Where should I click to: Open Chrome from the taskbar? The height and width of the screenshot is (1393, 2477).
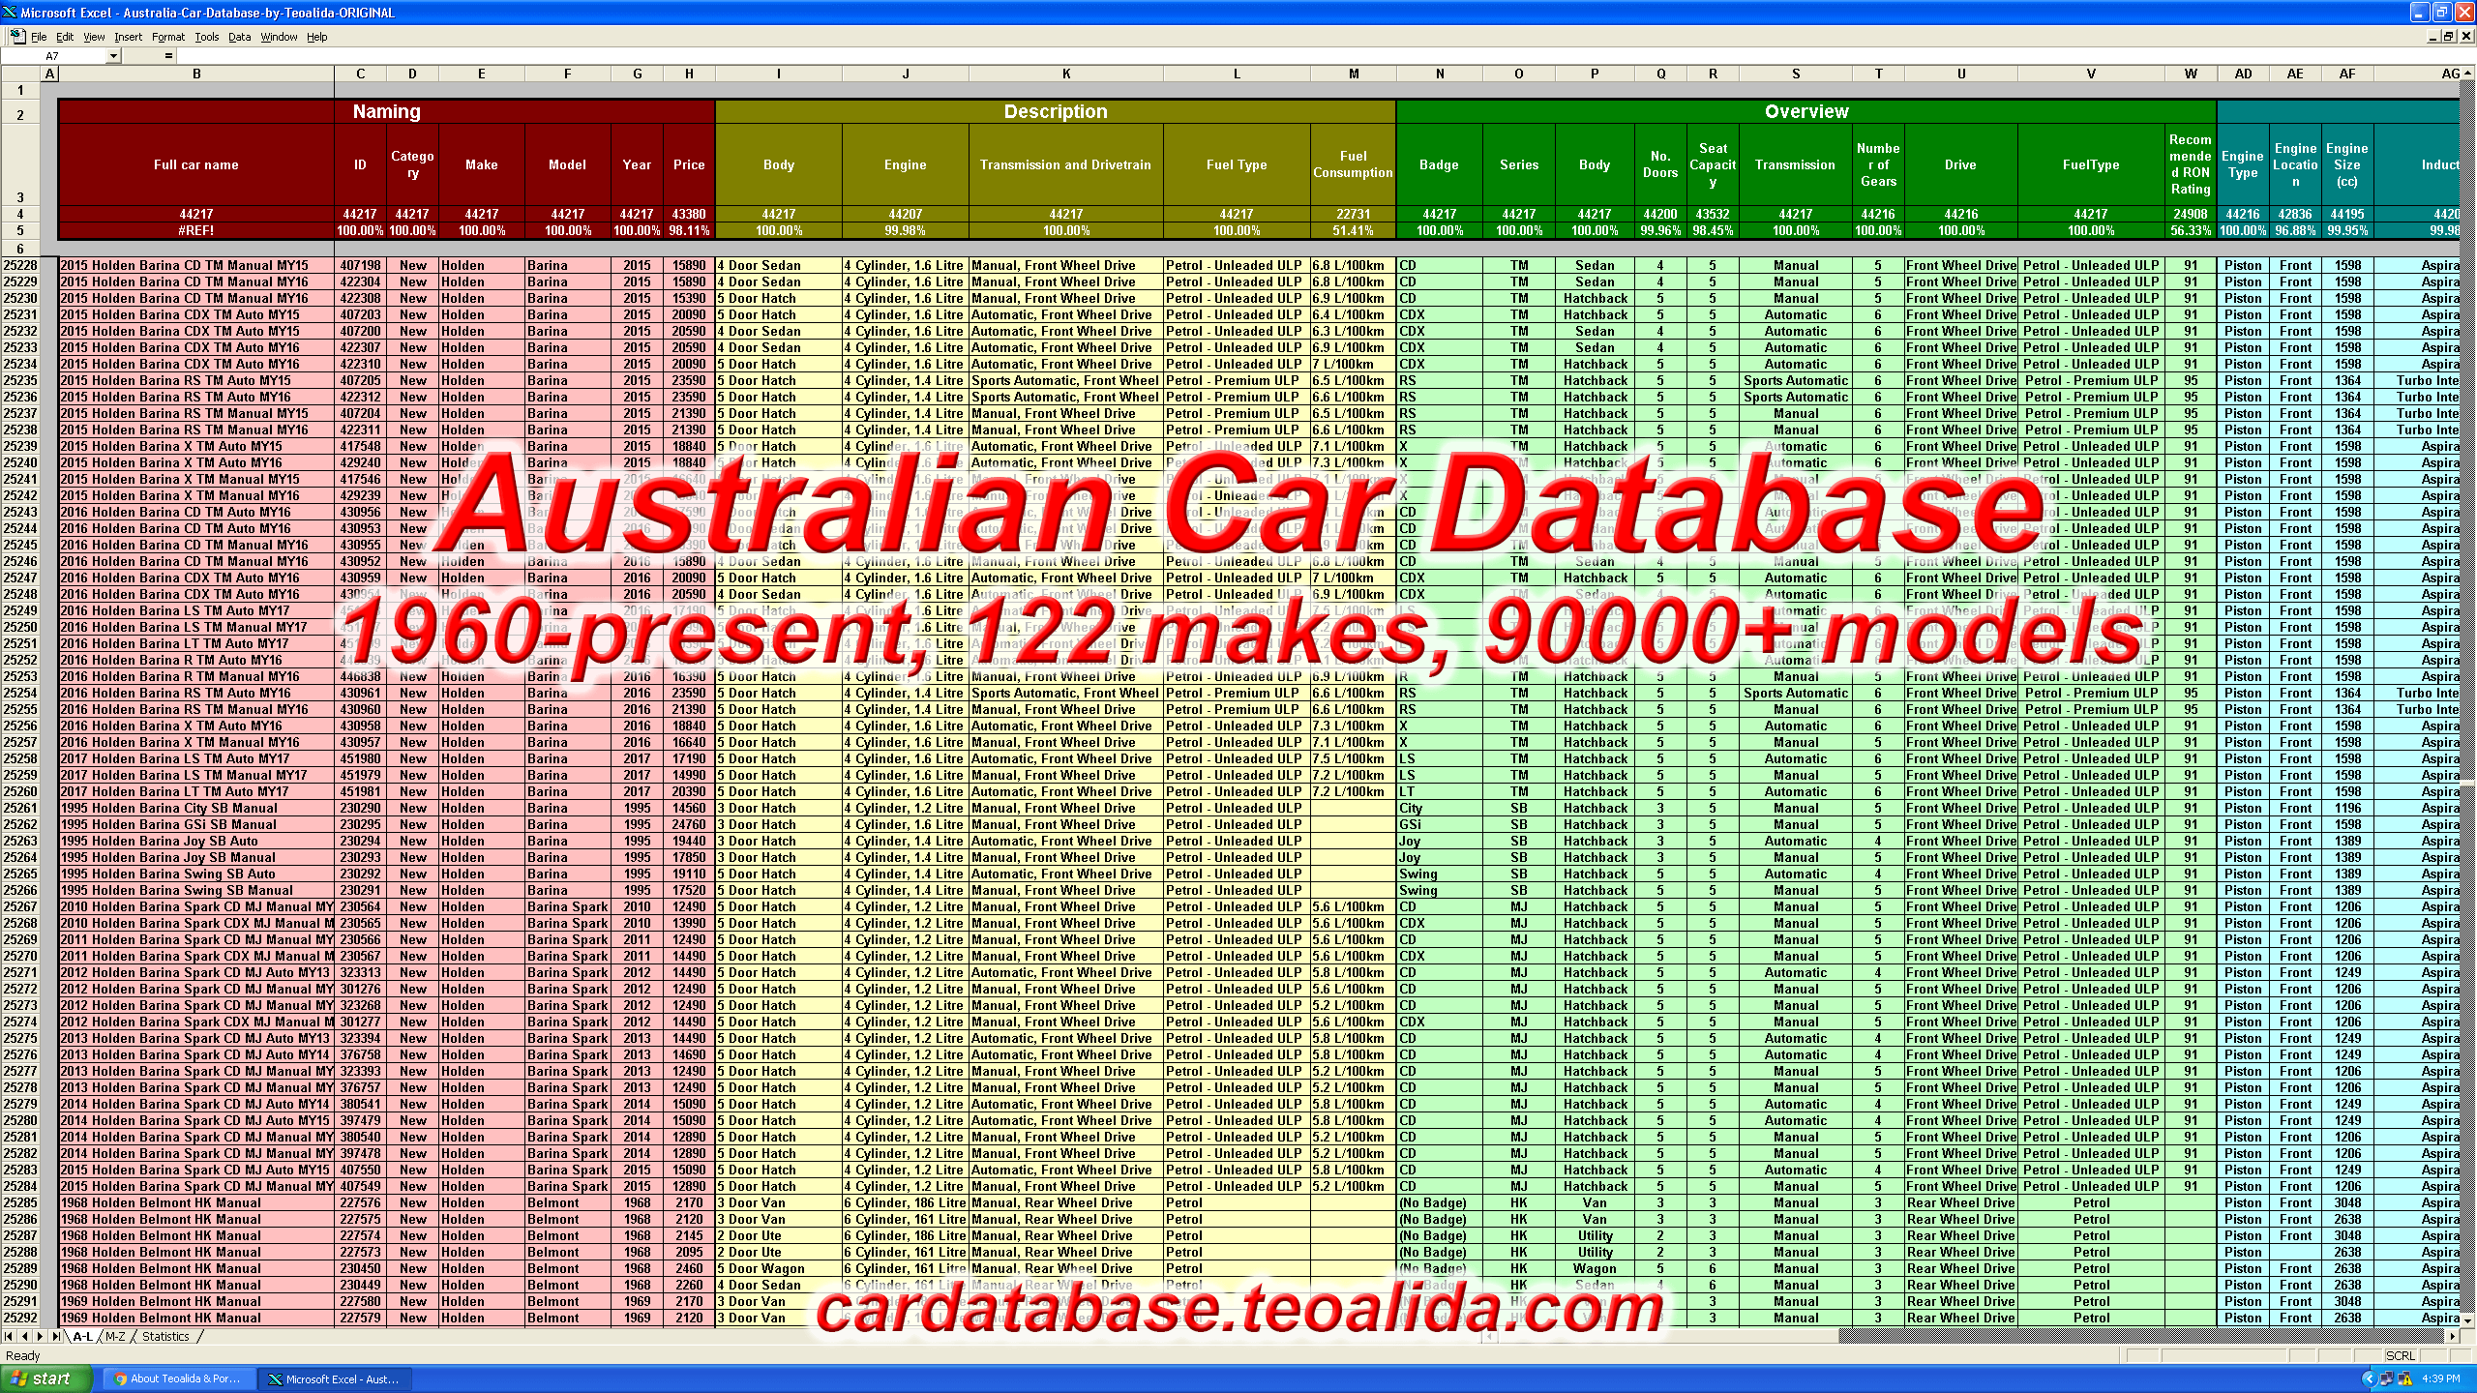(x=179, y=1378)
